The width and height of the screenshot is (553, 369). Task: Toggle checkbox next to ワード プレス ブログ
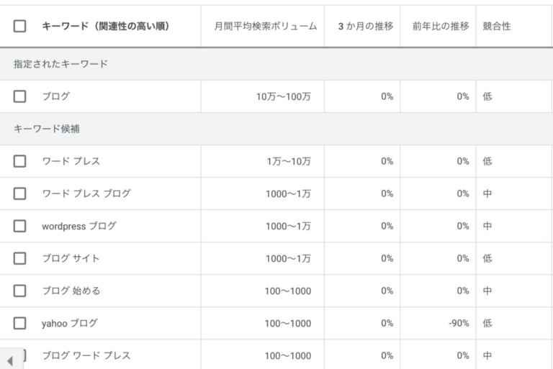20,193
